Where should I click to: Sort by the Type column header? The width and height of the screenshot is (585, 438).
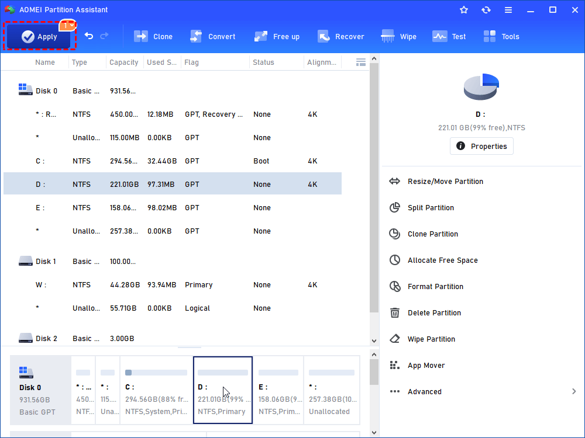point(80,62)
